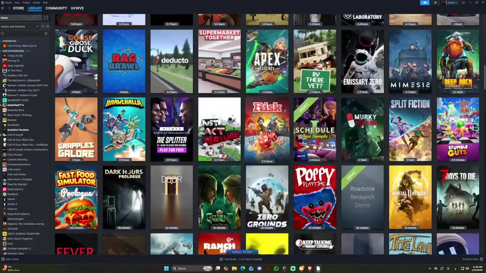
Task: Open the Poppy Playtime cover
Action: pyautogui.click(x=315, y=197)
